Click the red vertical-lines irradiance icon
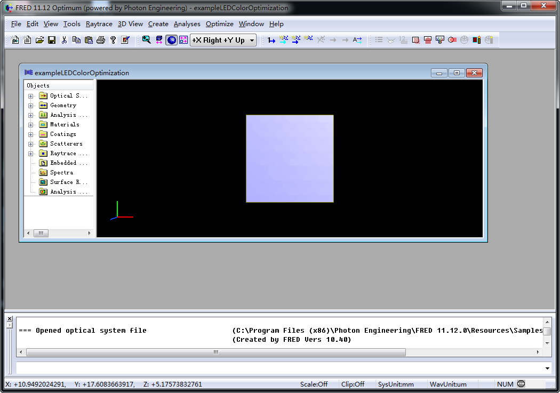 coord(428,40)
